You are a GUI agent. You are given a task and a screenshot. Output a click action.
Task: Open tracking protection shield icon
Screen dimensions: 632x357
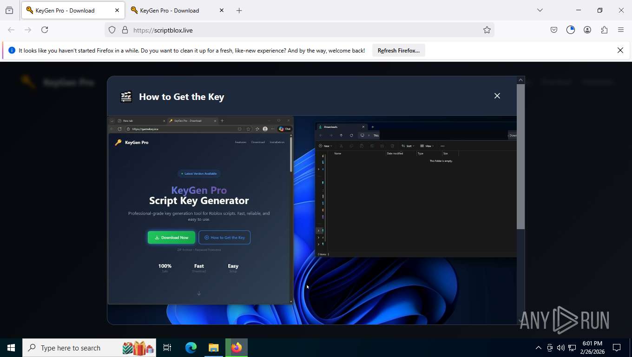click(112, 30)
